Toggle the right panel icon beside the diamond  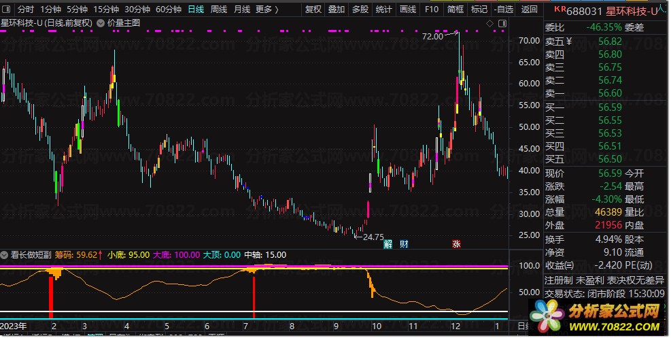click(x=502, y=24)
